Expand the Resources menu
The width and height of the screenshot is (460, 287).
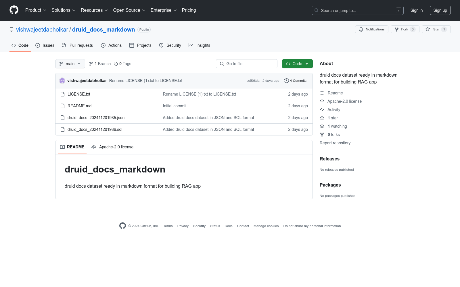pyautogui.click(x=94, y=10)
